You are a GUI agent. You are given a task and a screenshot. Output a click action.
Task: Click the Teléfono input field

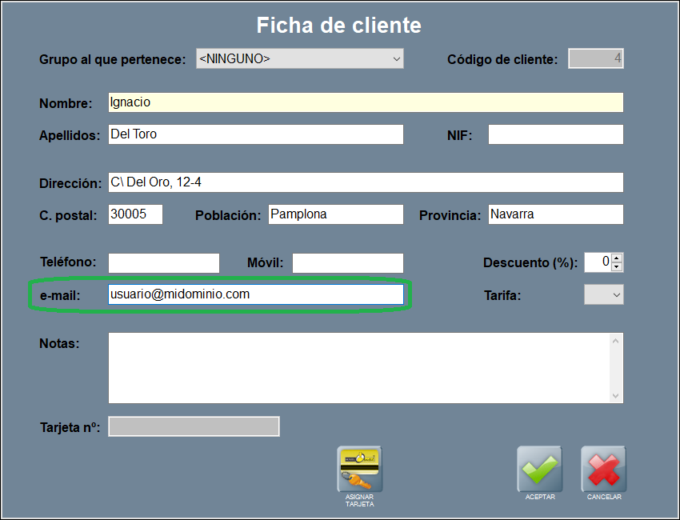[x=163, y=263]
